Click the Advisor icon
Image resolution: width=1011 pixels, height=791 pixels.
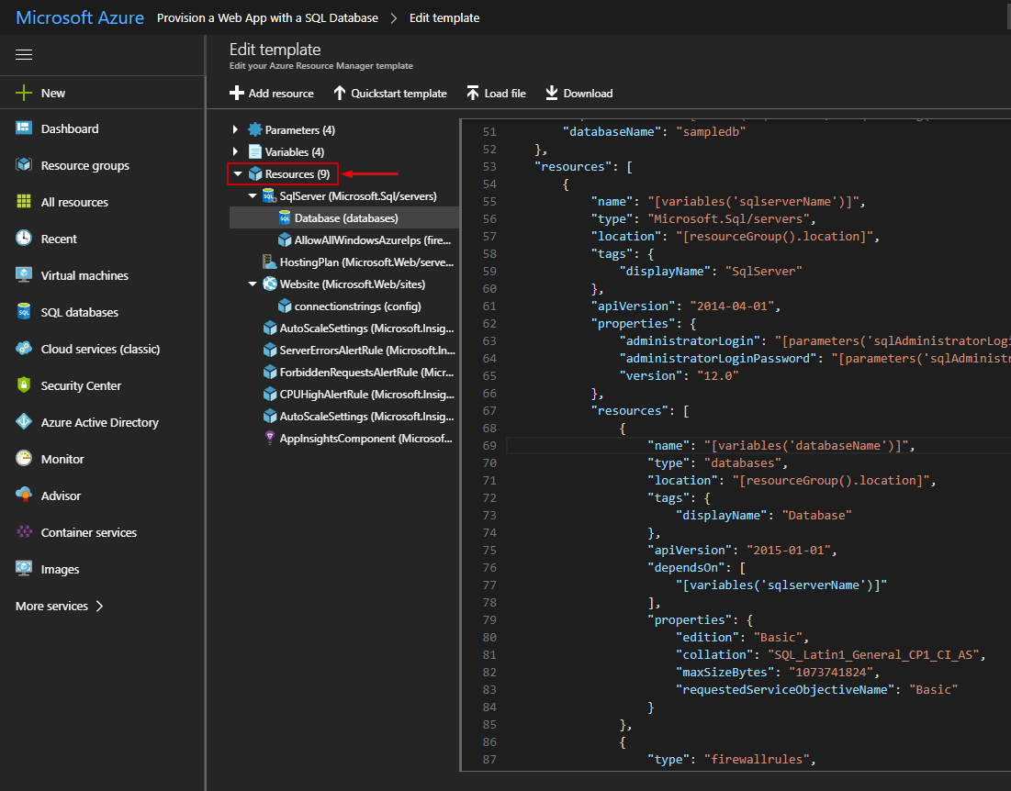pos(24,496)
